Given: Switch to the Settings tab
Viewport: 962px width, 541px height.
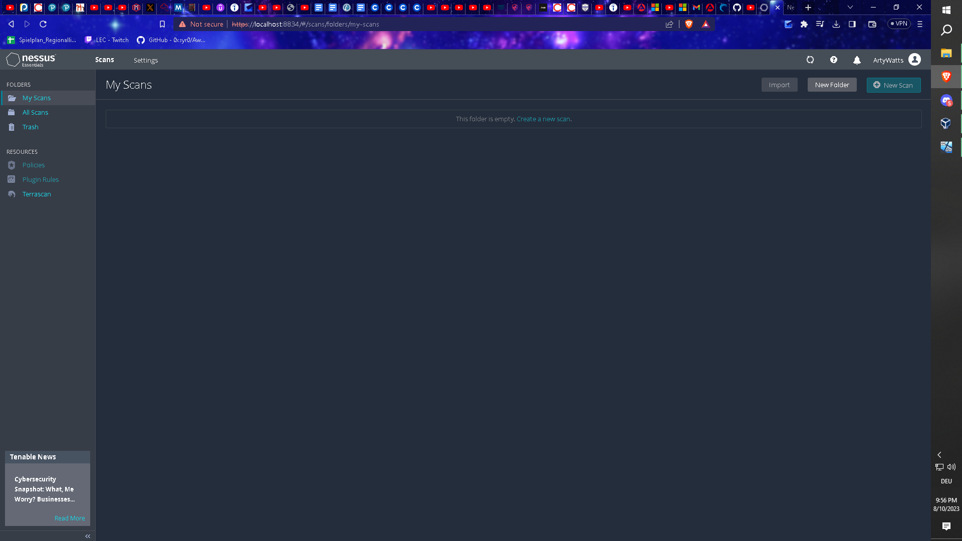Looking at the screenshot, I should pos(146,60).
